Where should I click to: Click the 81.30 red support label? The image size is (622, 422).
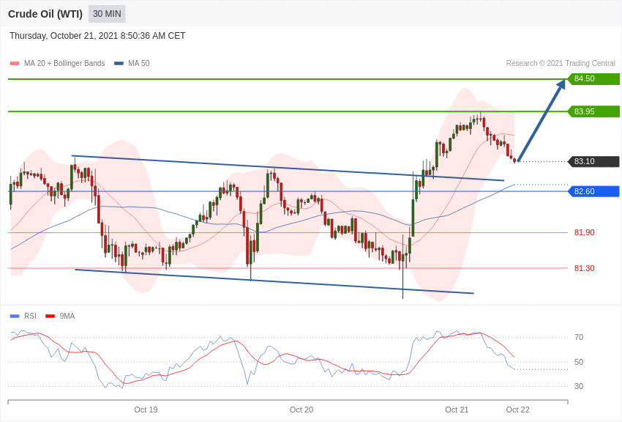coord(585,268)
